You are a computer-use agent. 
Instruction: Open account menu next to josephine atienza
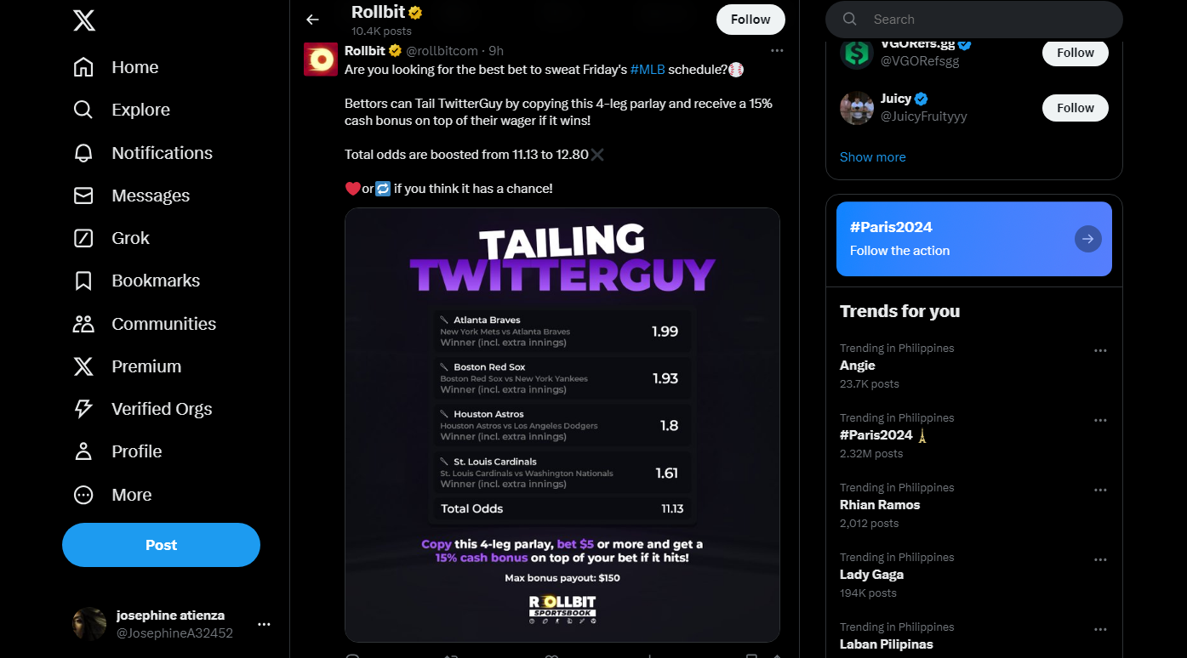pos(264,624)
